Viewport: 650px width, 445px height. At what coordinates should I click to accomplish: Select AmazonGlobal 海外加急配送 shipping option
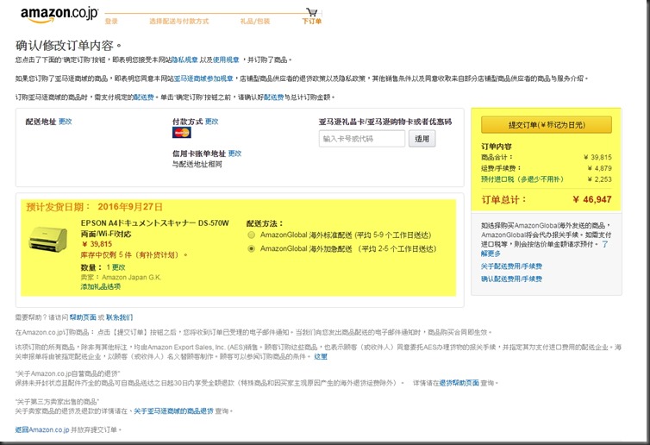click(251, 248)
